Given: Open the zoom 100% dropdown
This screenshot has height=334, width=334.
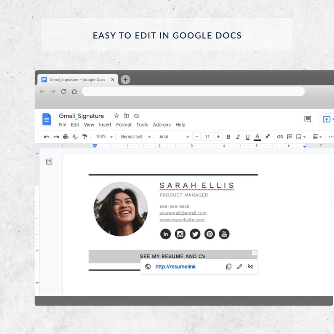Looking at the screenshot, I should click(104, 137).
